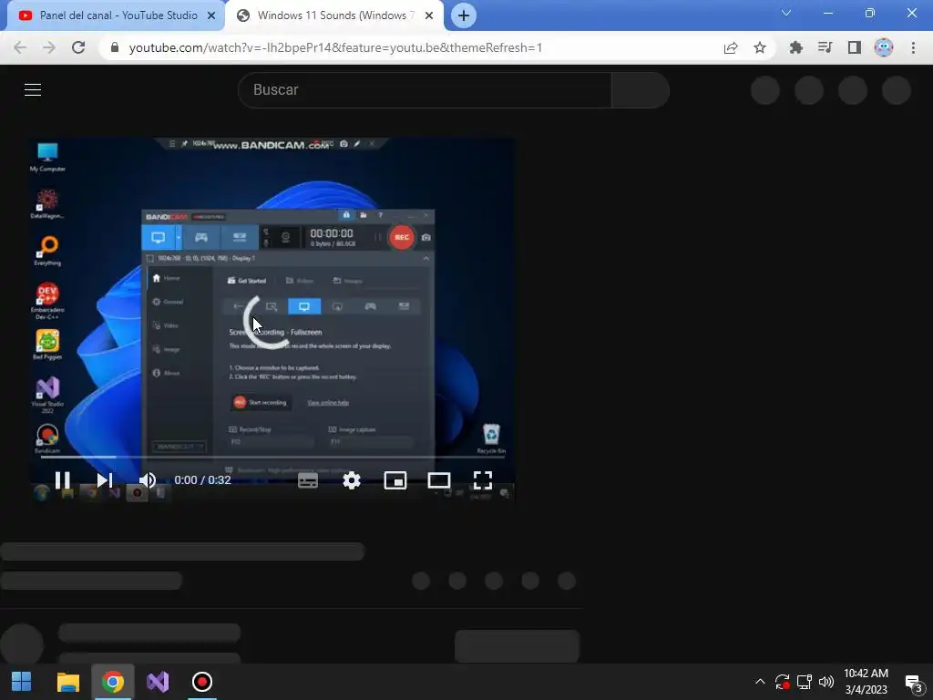
Task: Share this page from address bar
Action: [x=731, y=47]
